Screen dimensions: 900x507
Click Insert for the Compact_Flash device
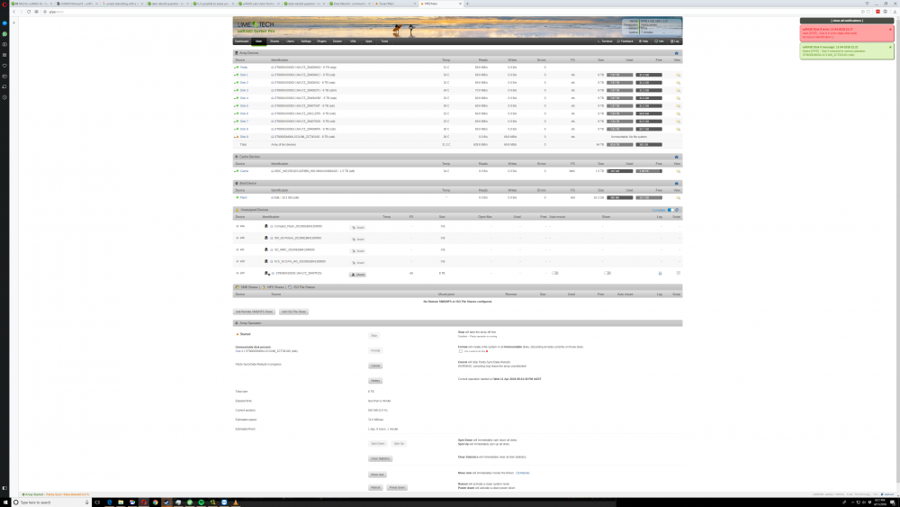pos(358,227)
